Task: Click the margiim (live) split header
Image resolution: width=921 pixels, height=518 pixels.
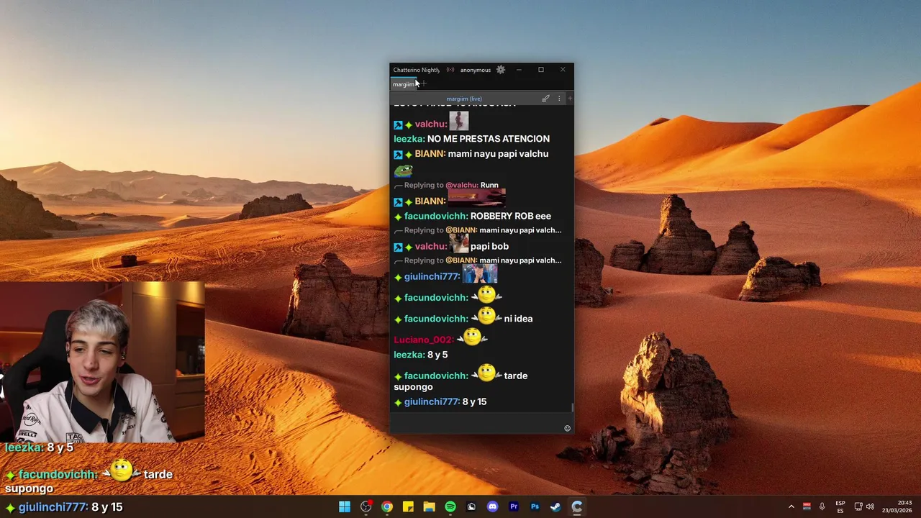Action: (464, 99)
